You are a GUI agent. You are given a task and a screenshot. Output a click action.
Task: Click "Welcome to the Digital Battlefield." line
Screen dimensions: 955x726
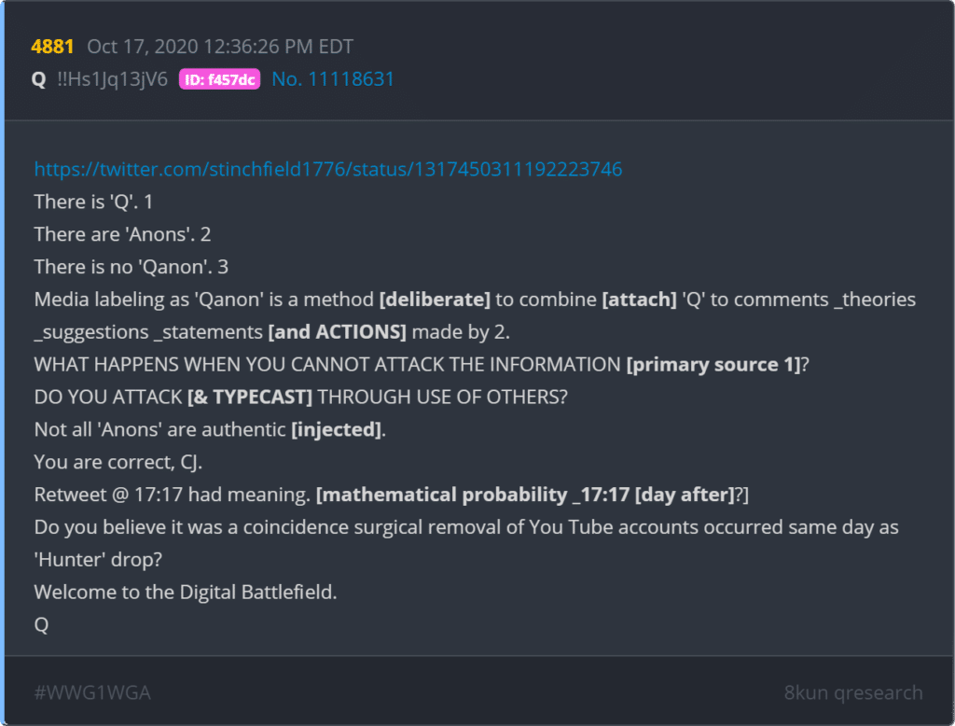click(x=186, y=592)
